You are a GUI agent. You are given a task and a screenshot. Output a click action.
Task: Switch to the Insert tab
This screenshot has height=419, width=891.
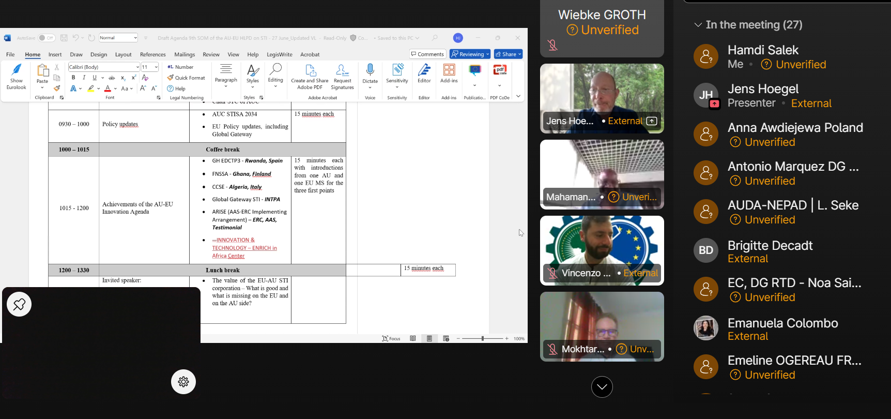55,54
